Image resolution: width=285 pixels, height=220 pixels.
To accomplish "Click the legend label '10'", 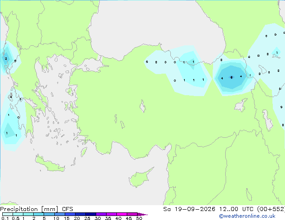I will coord(56,218).
